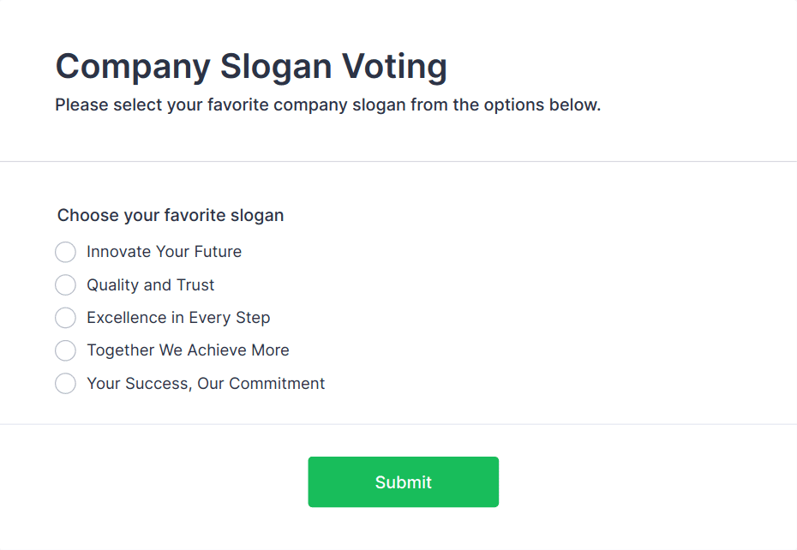797x550 pixels.
Task: Click the word 'Company' in the page title
Action: (132, 66)
